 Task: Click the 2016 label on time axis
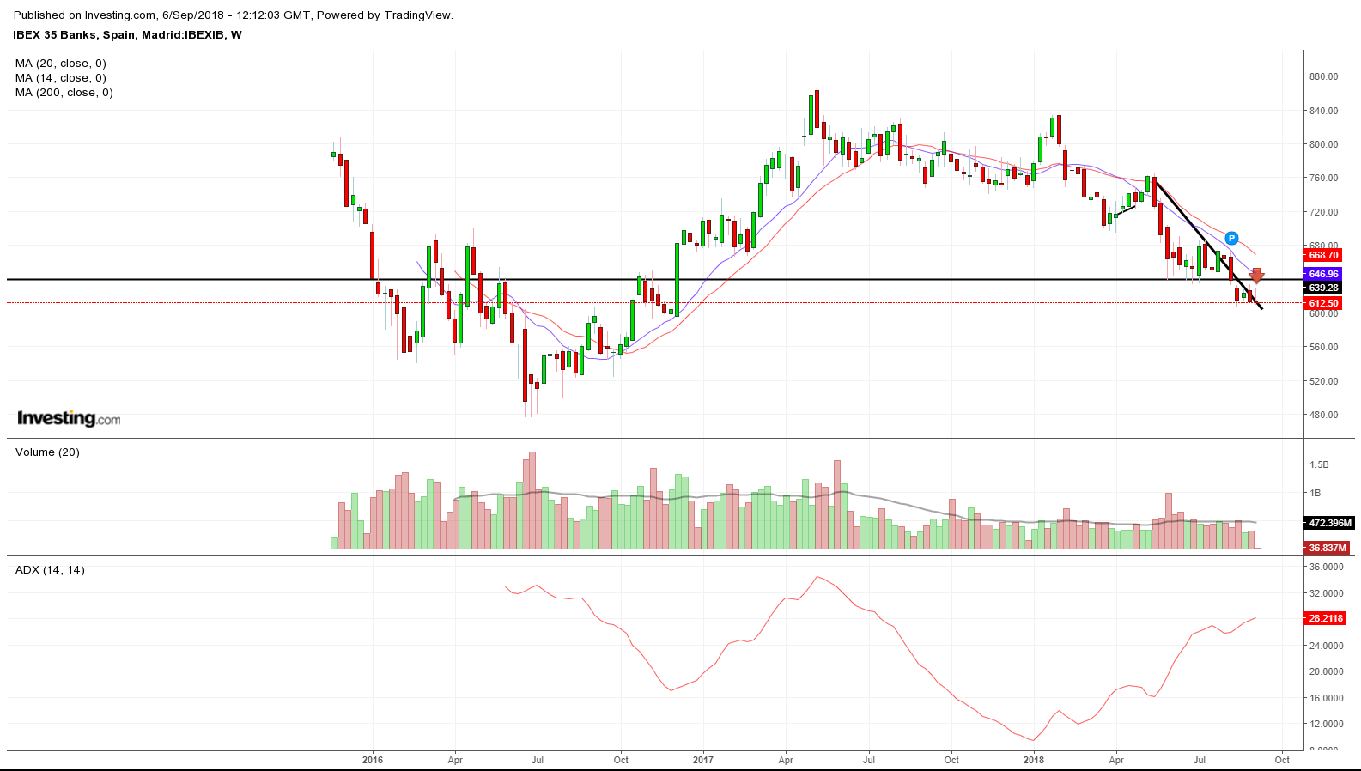(373, 760)
